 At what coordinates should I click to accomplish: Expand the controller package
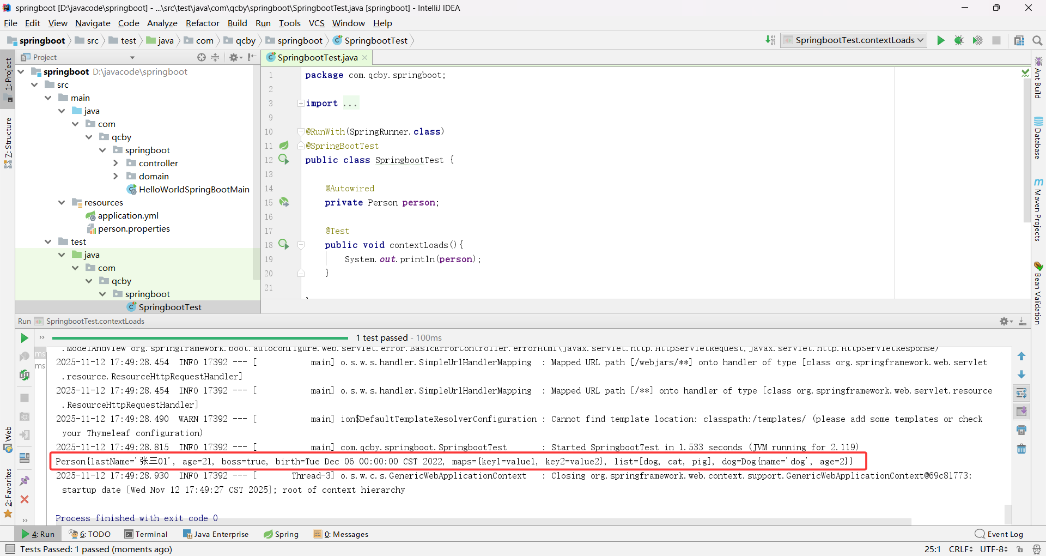tap(115, 163)
